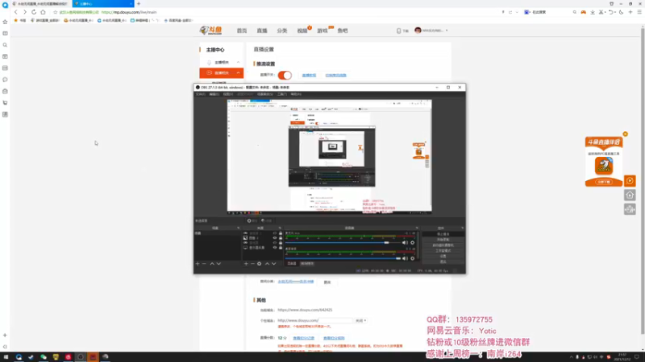Click the browser back arrow
Screen dimensions: 645x362
pos(15,12)
